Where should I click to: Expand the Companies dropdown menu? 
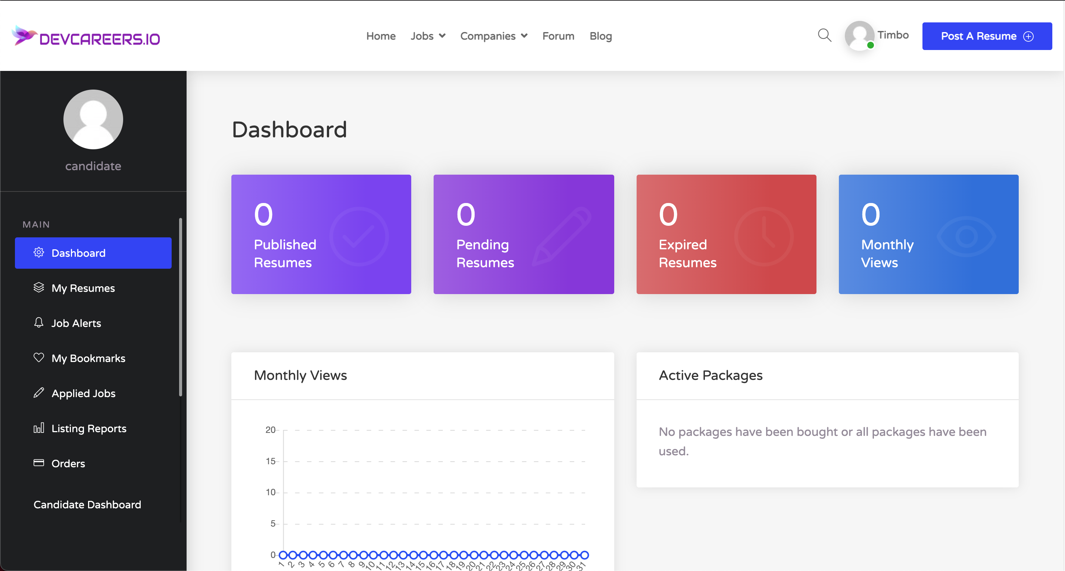click(x=494, y=36)
